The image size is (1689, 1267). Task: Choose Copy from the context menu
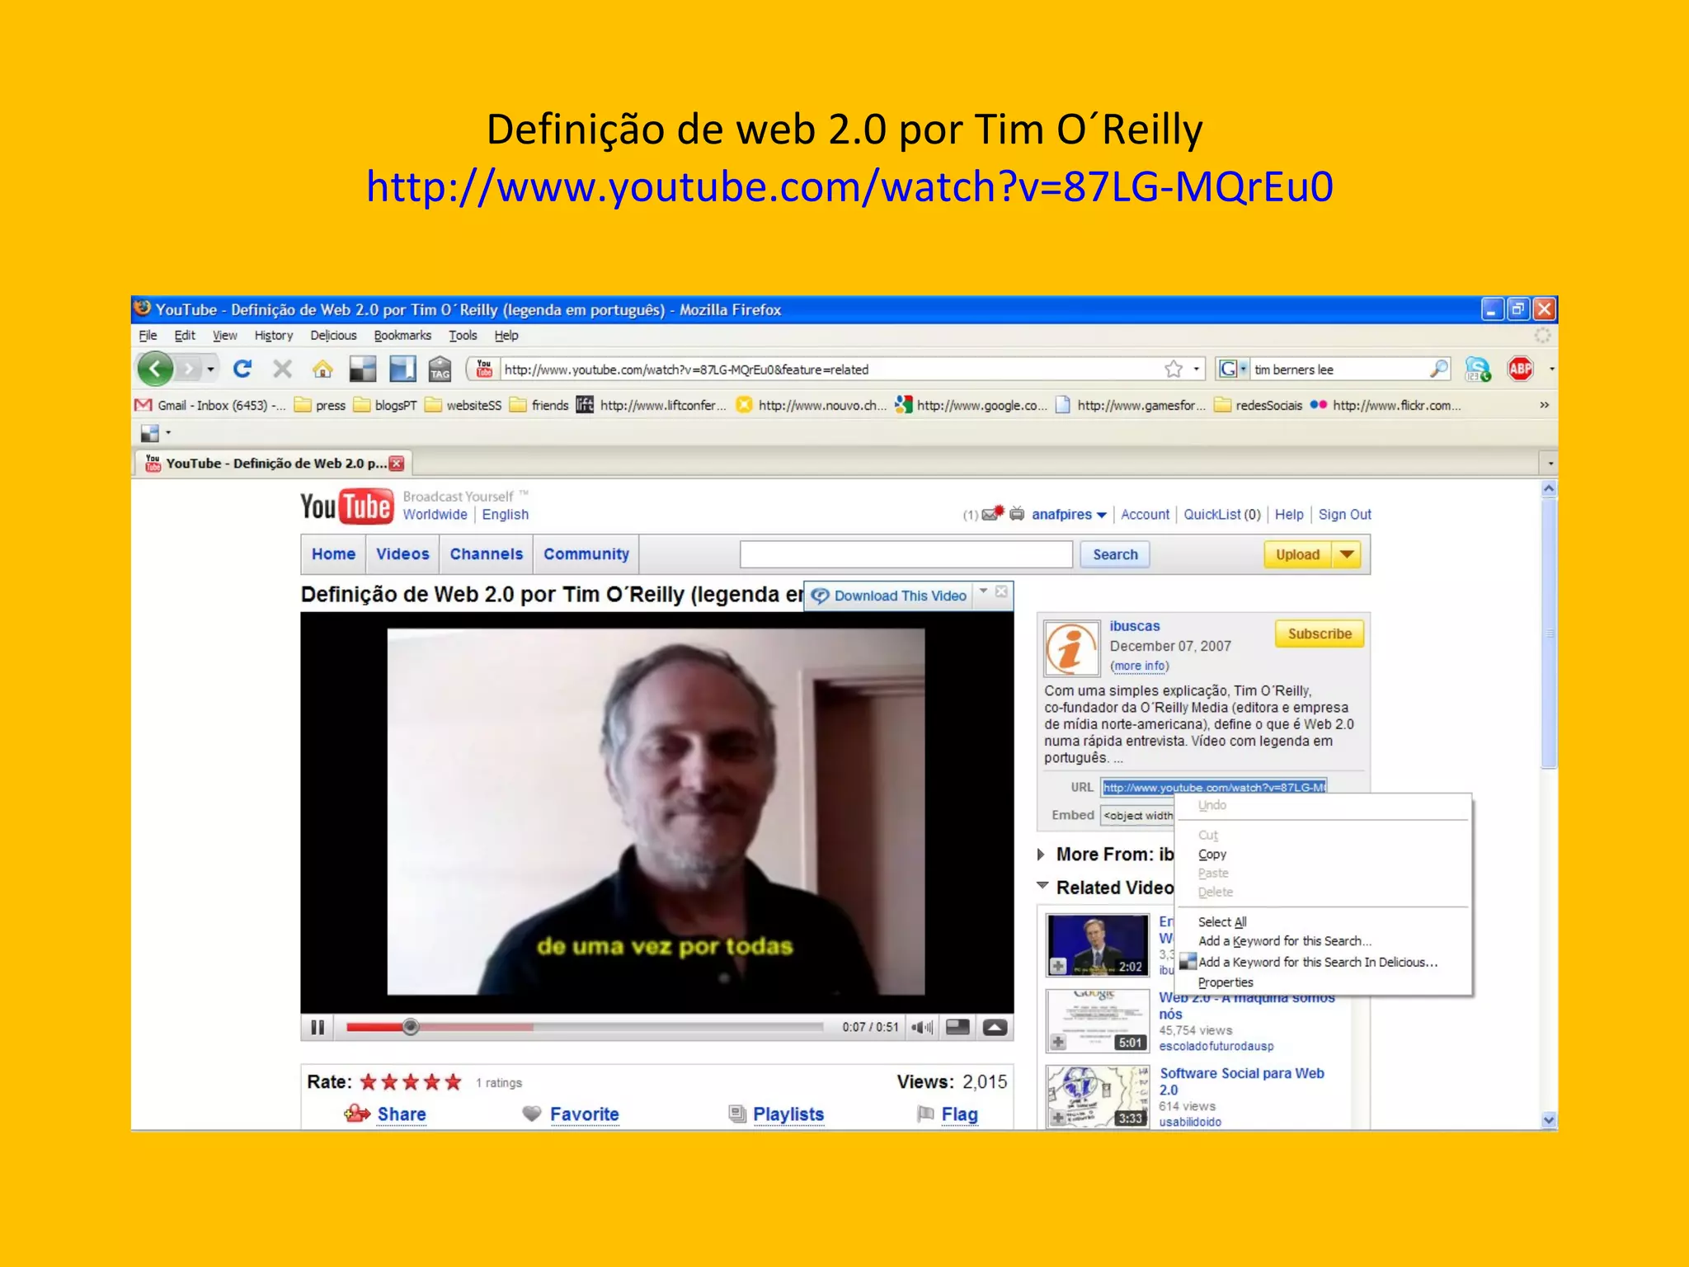[x=1212, y=854]
